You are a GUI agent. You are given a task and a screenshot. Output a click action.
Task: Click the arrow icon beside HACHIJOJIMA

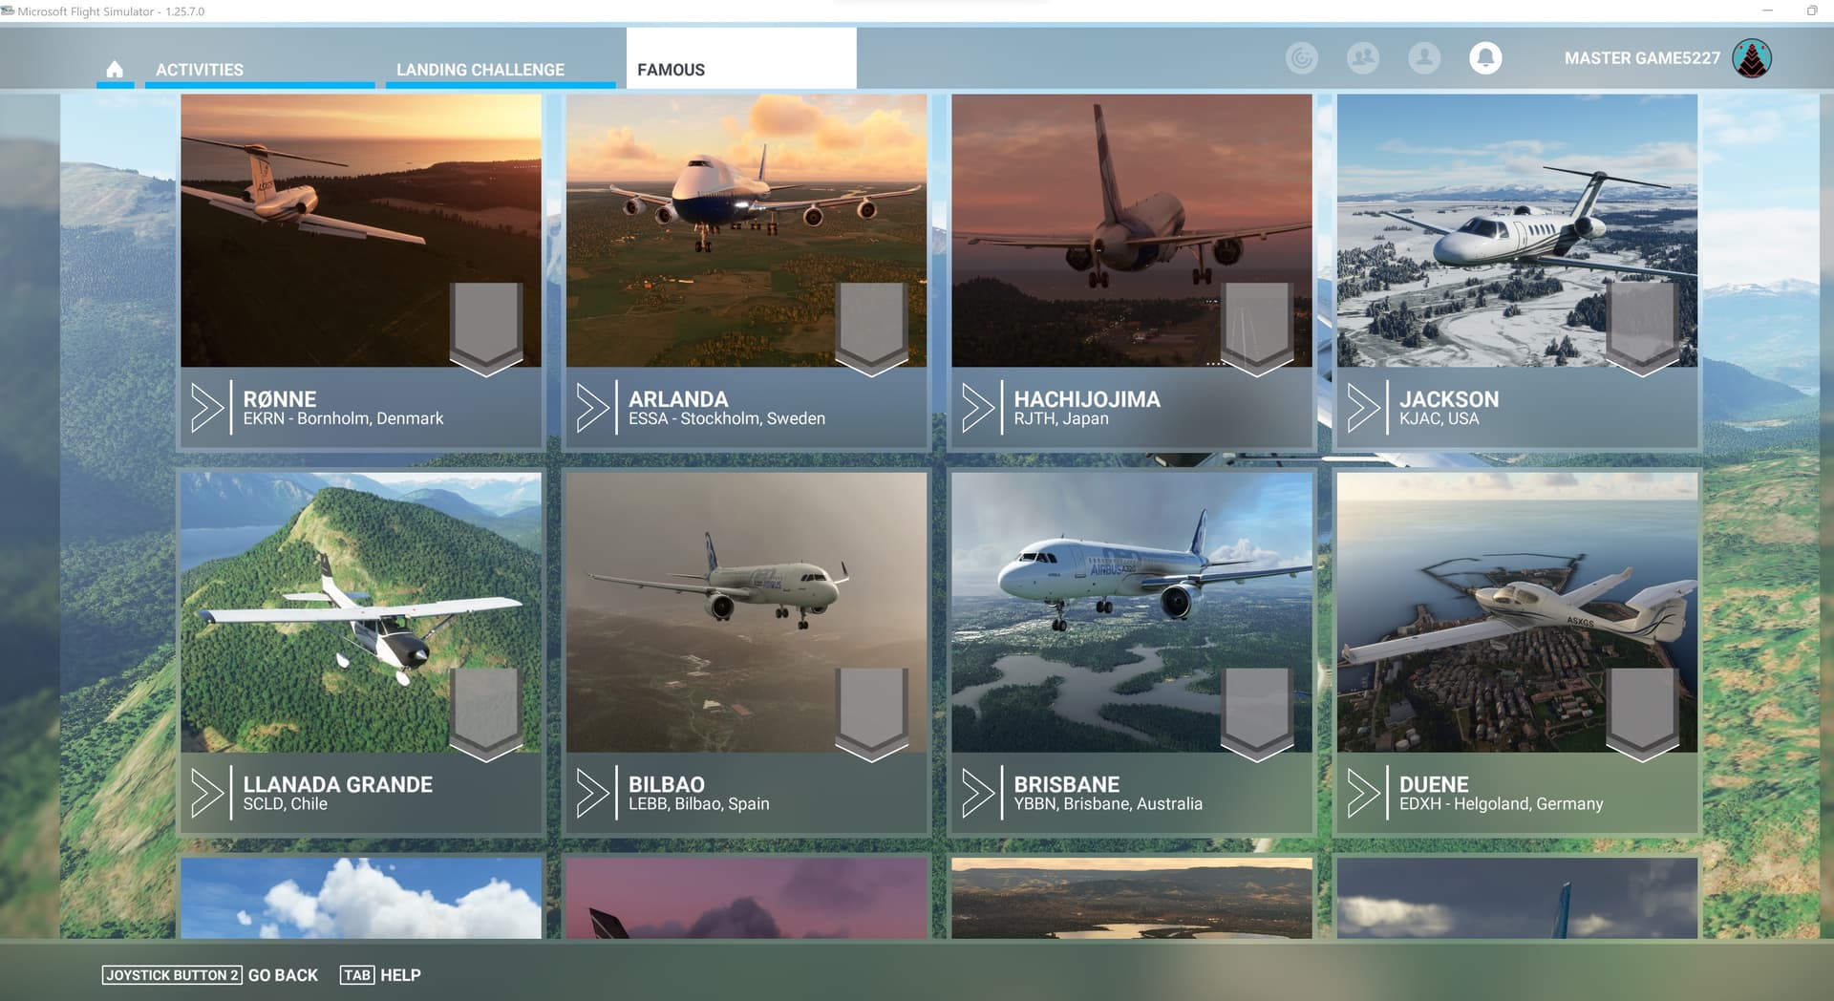(977, 408)
